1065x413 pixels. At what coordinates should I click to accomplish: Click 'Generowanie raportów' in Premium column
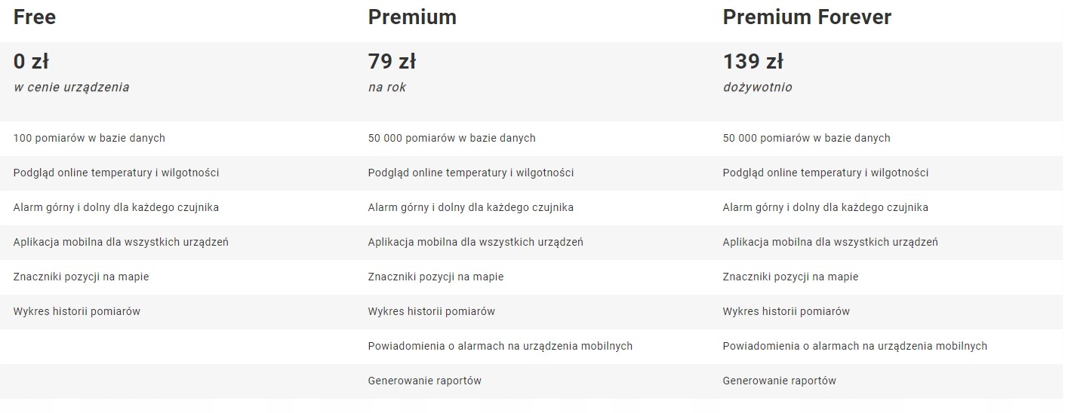424,381
